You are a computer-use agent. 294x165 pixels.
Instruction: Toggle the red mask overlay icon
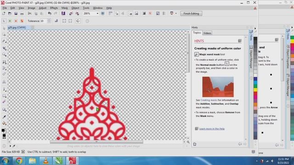[150, 13]
